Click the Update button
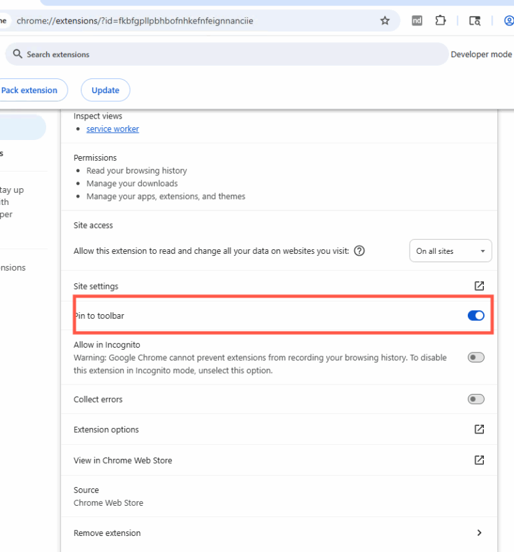This screenshot has height=552, width=514. (105, 90)
